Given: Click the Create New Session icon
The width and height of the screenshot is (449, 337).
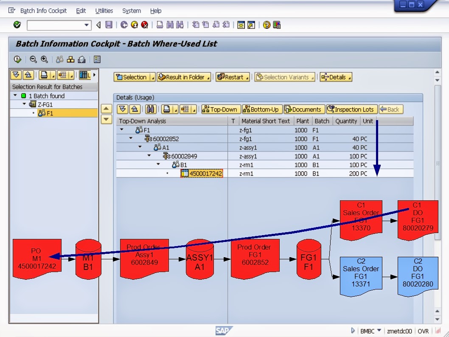Looking at the screenshot, I should click(241, 25).
